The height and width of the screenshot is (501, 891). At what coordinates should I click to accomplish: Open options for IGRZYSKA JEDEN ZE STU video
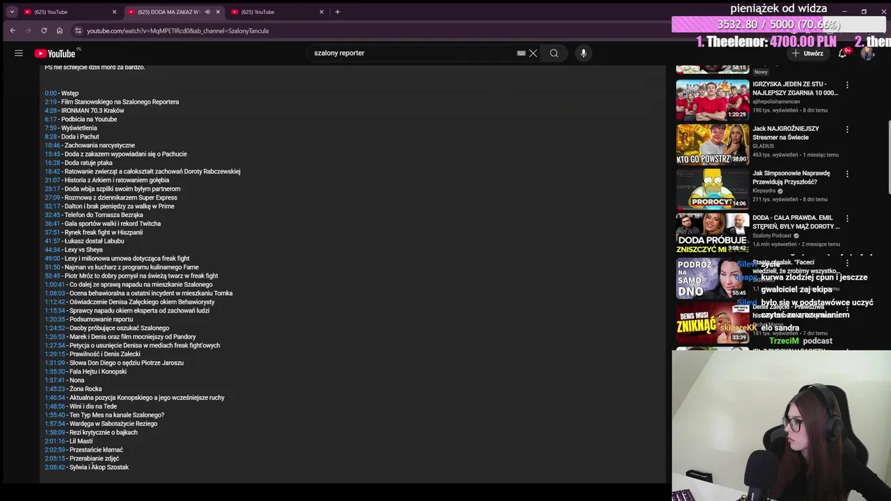point(847,85)
